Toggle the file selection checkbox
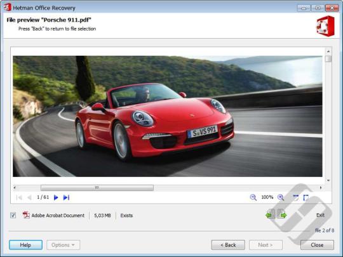Screen dimensions: 343x257 click(x=13, y=215)
